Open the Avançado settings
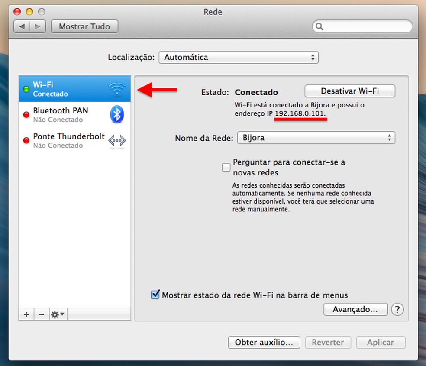 (x=355, y=309)
